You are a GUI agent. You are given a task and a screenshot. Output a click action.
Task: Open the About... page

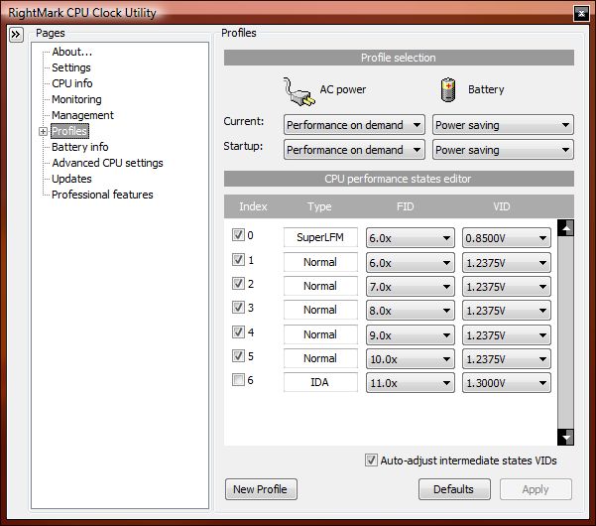(71, 52)
